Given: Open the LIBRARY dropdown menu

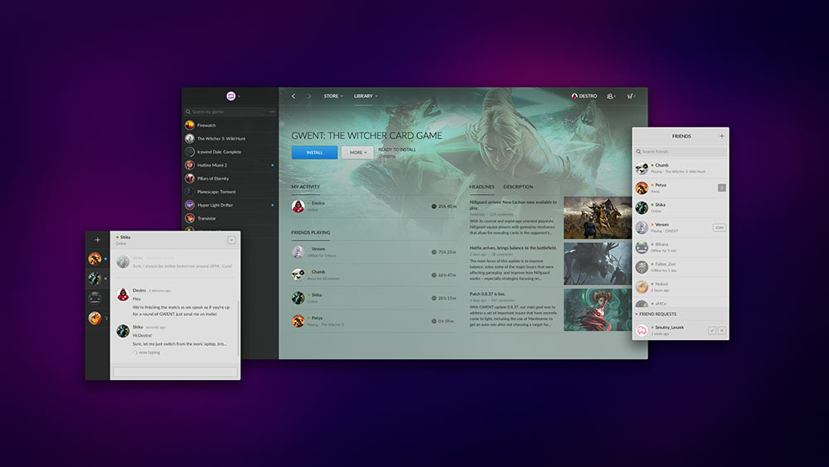Looking at the screenshot, I should (x=366, y=96).
